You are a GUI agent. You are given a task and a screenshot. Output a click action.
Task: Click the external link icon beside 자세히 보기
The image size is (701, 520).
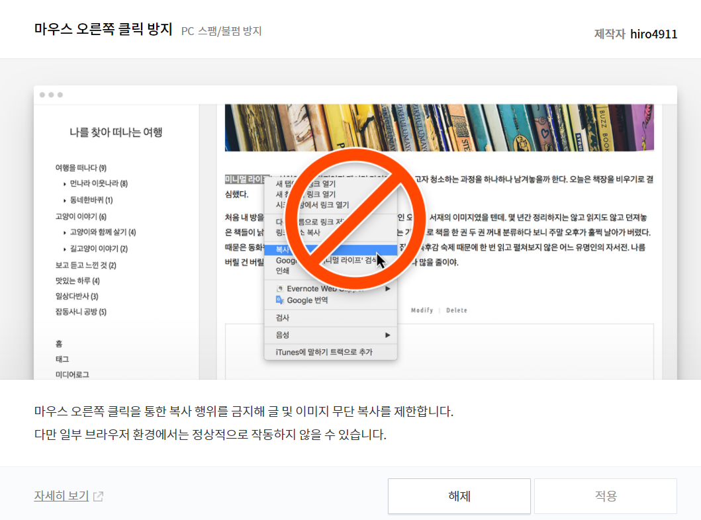coord(99,496)
